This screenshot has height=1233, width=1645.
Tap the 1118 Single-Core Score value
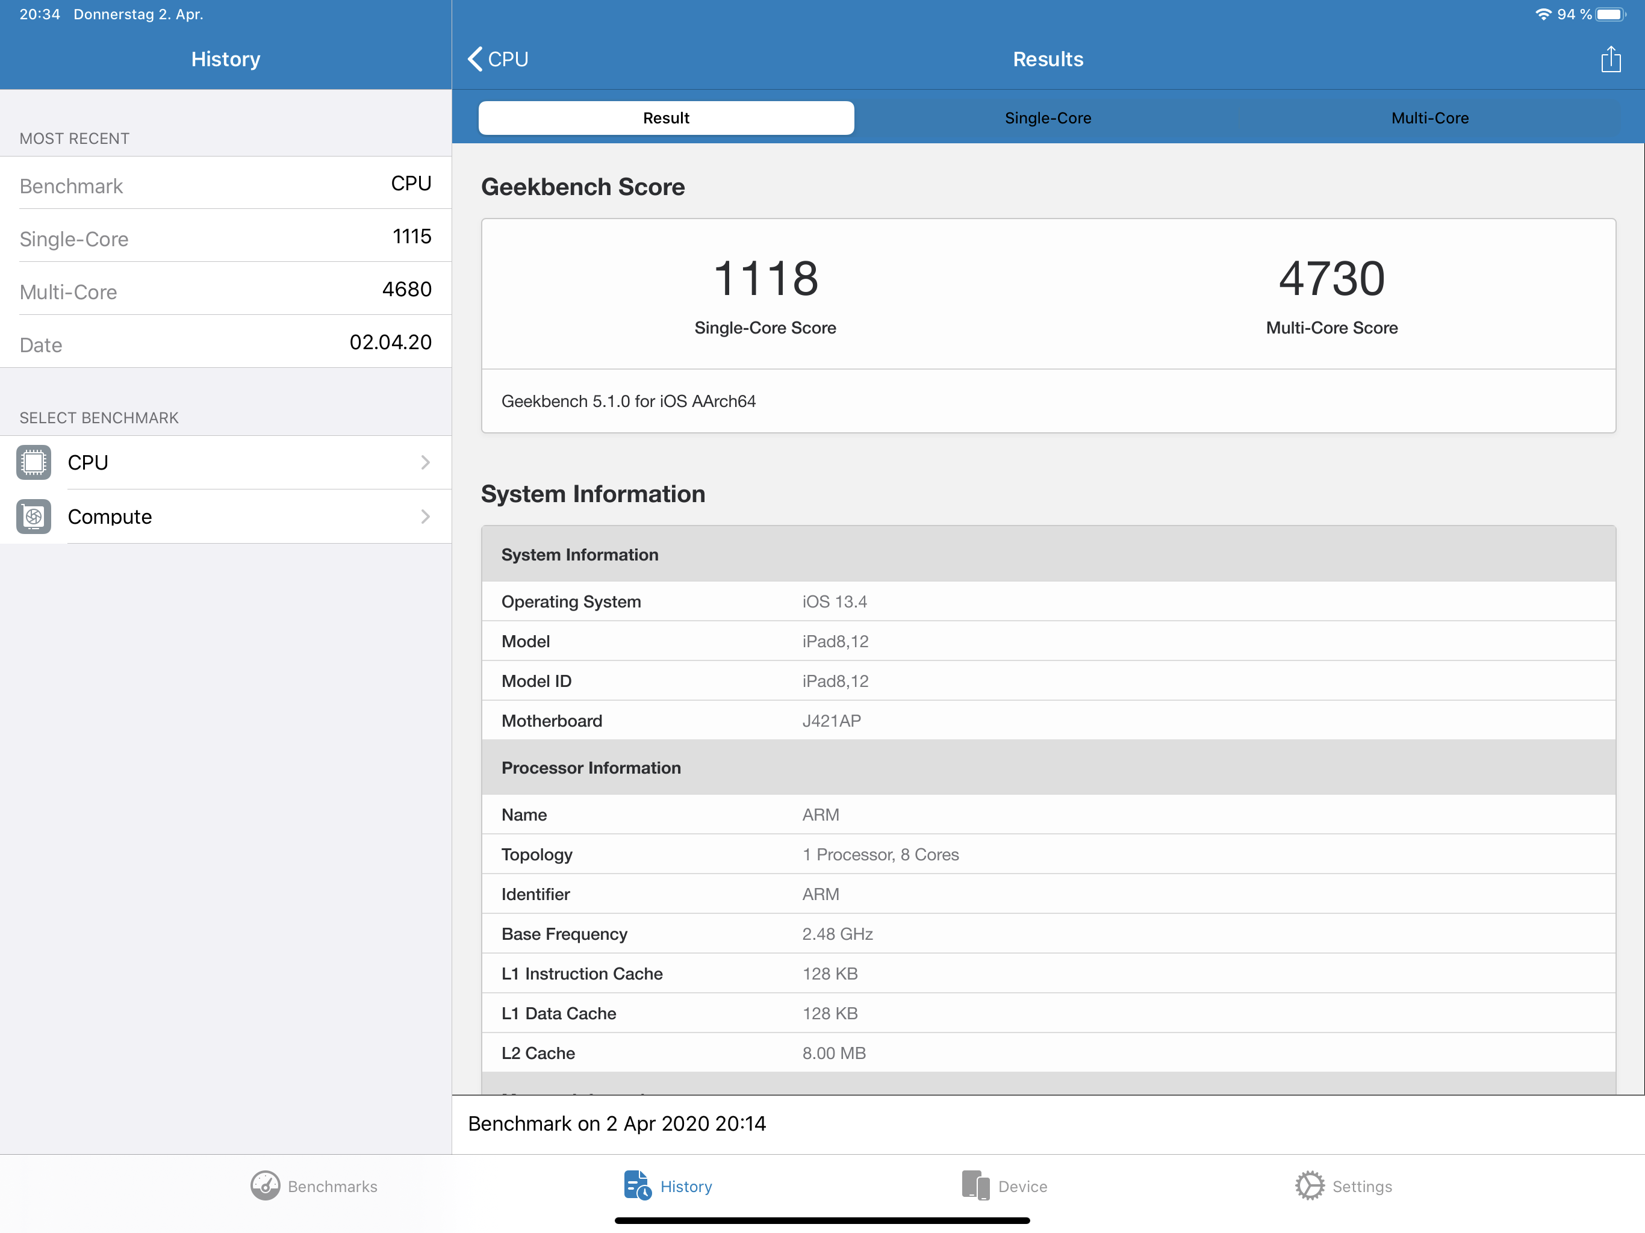[x=765, y=279]
